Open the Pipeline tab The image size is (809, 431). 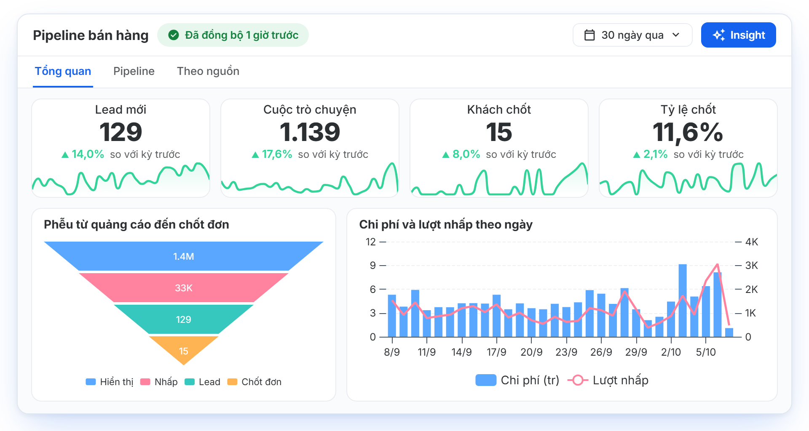coord(134,71)
